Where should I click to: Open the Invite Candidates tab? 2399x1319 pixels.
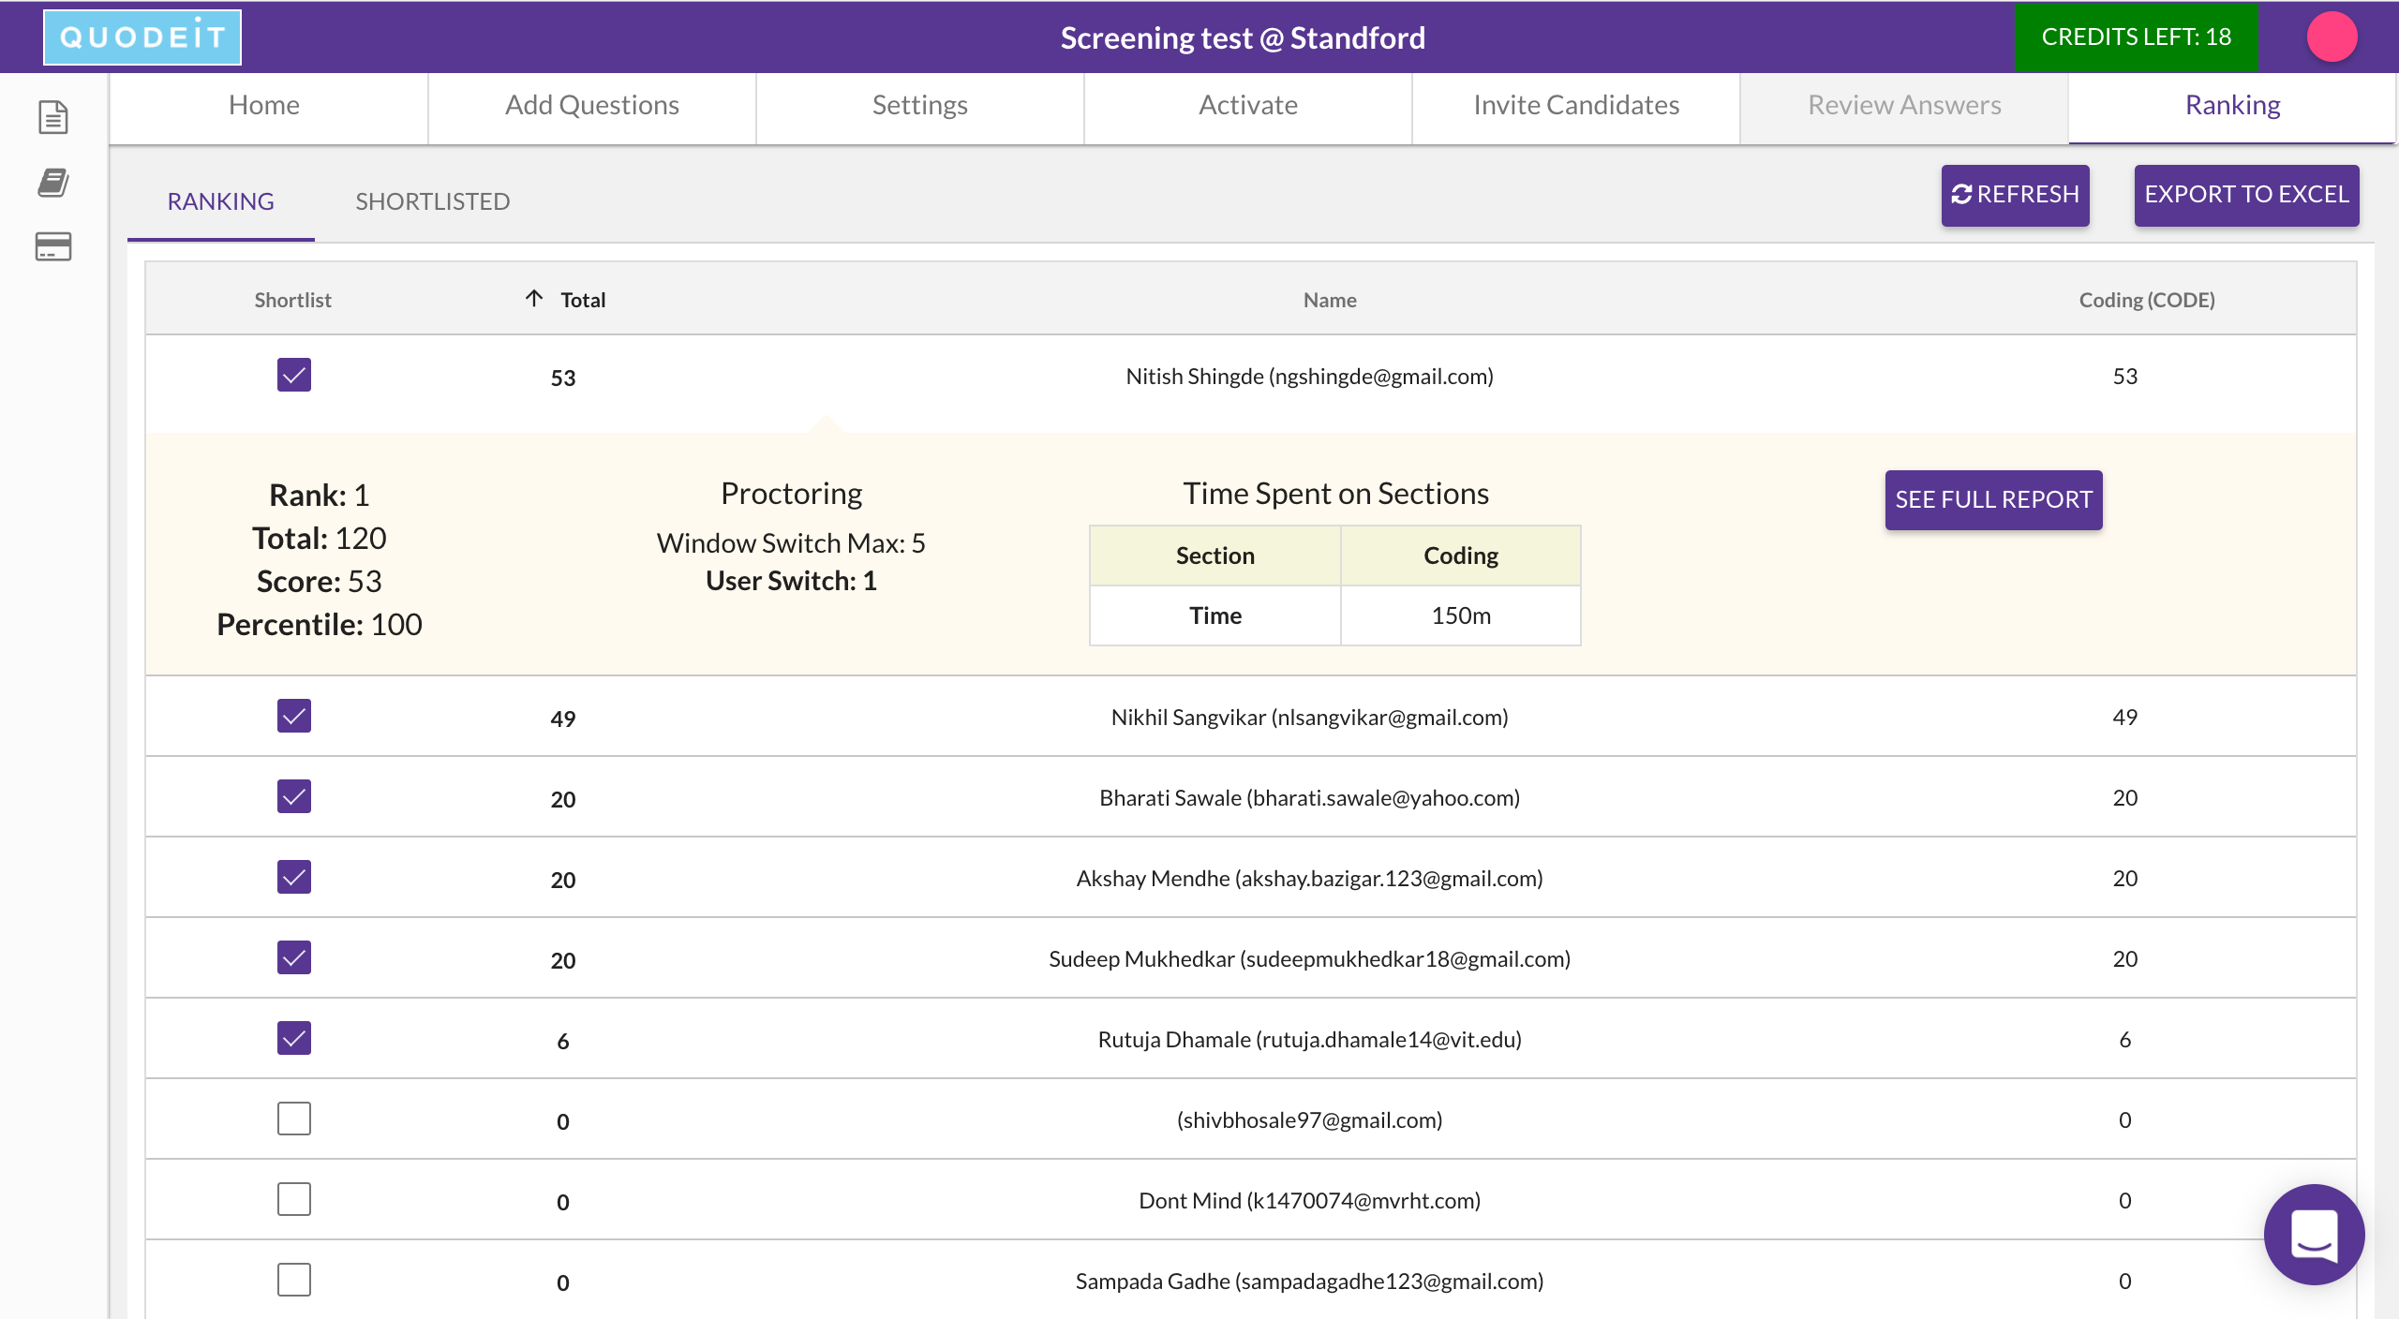pos(1575,105)
